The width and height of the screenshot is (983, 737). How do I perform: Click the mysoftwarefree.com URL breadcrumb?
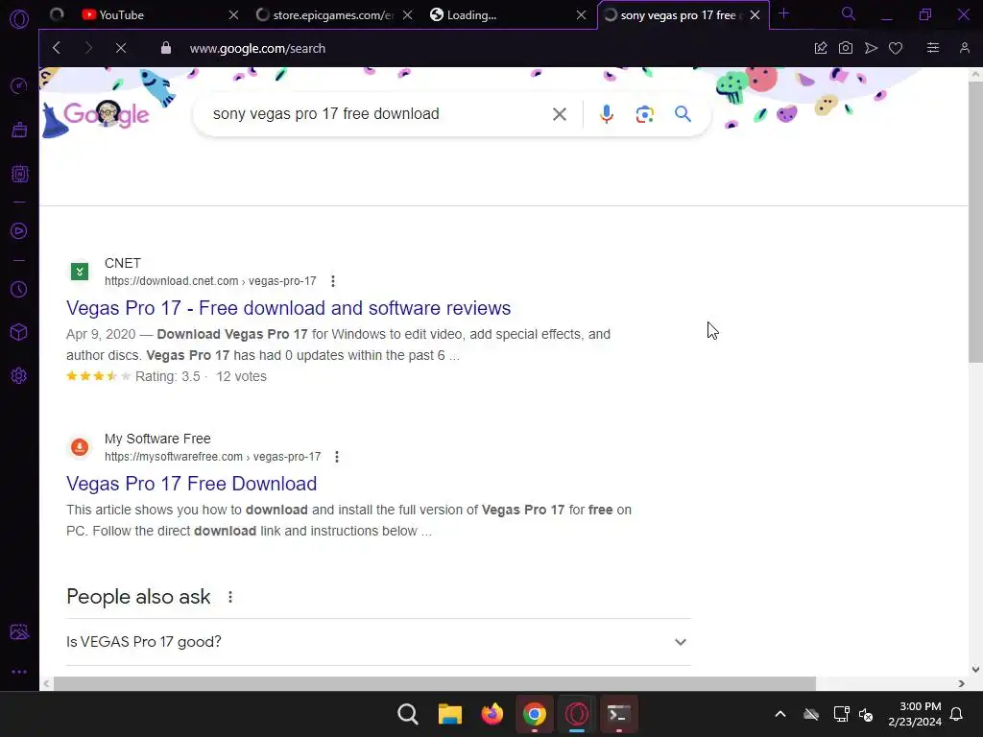212,457
